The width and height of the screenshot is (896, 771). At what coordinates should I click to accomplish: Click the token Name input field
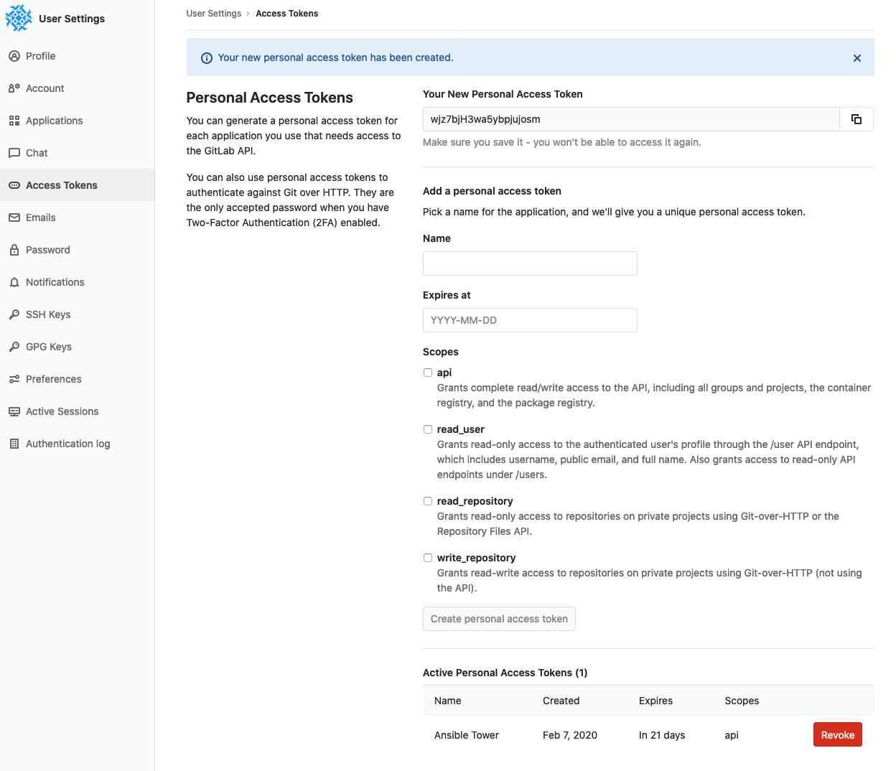(x=530, y=263)
